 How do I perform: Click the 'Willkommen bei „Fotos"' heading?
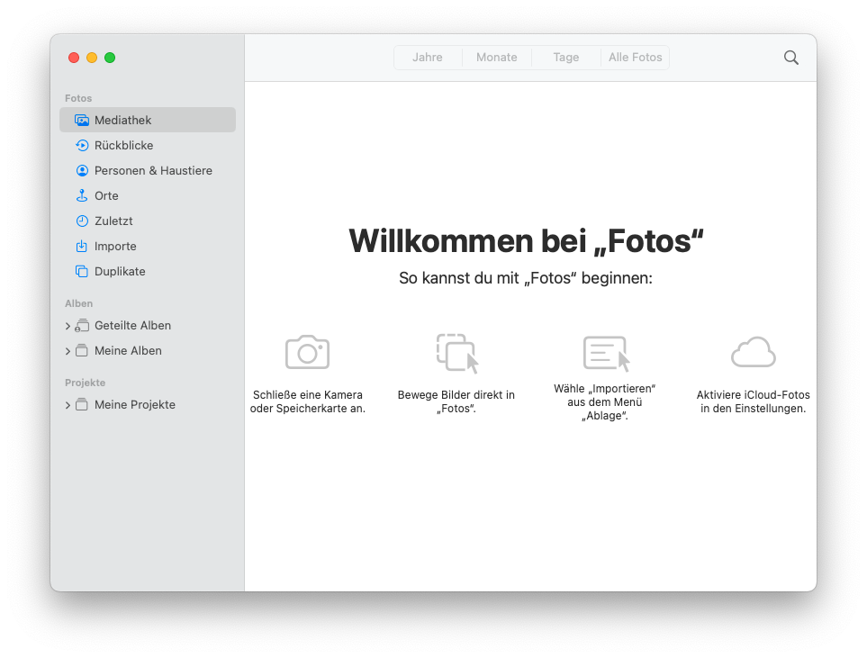[526, 241]
